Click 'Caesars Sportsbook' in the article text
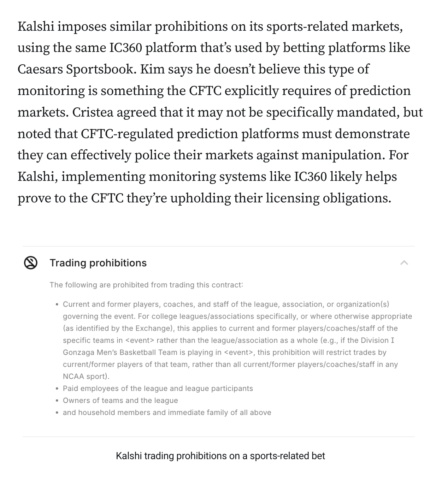436x486 pixels. (76, 69)
